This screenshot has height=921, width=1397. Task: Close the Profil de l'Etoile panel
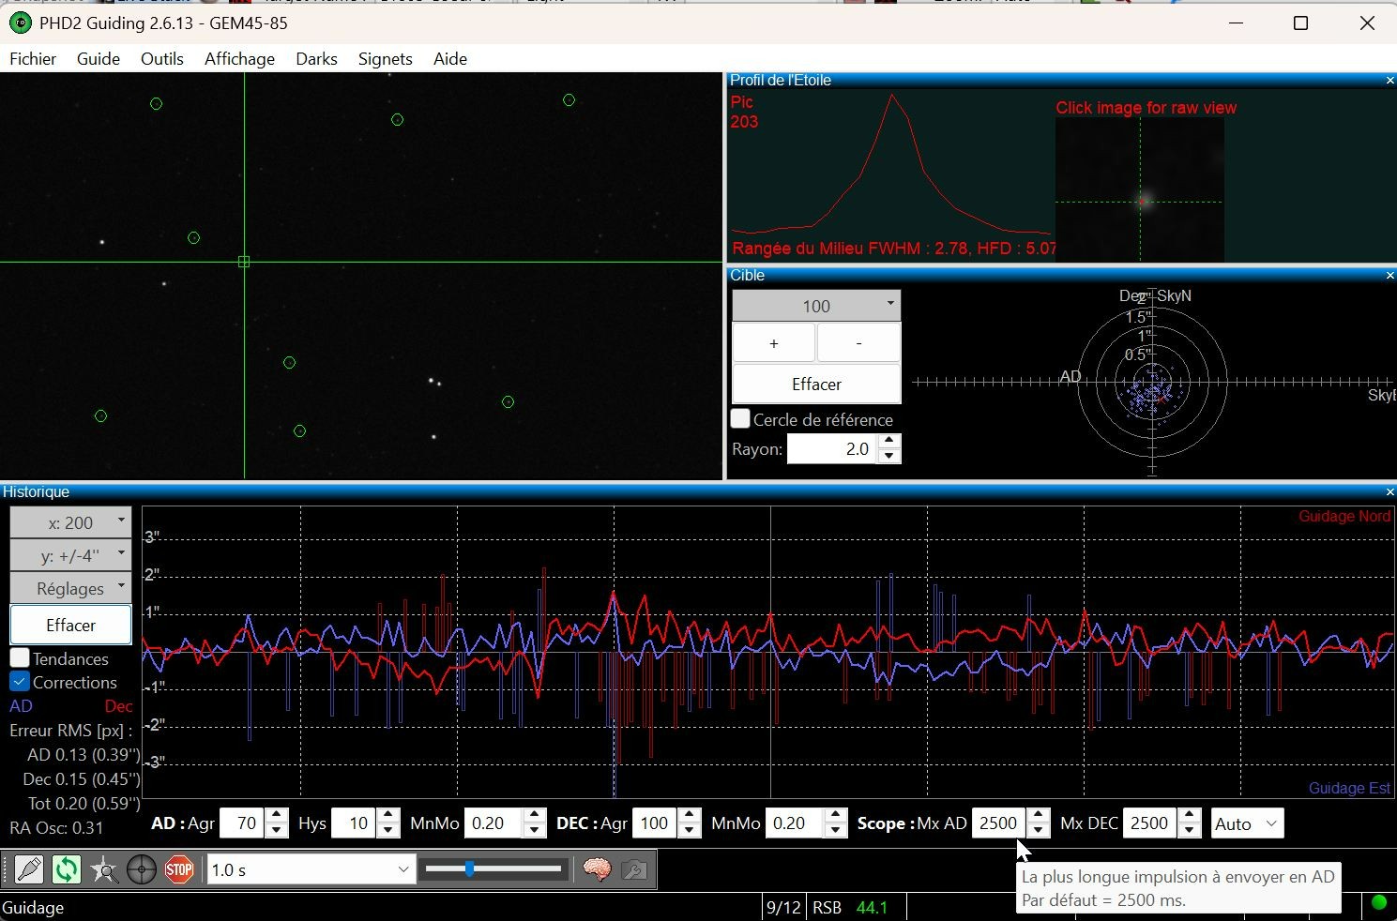(x=1389, y=81)
